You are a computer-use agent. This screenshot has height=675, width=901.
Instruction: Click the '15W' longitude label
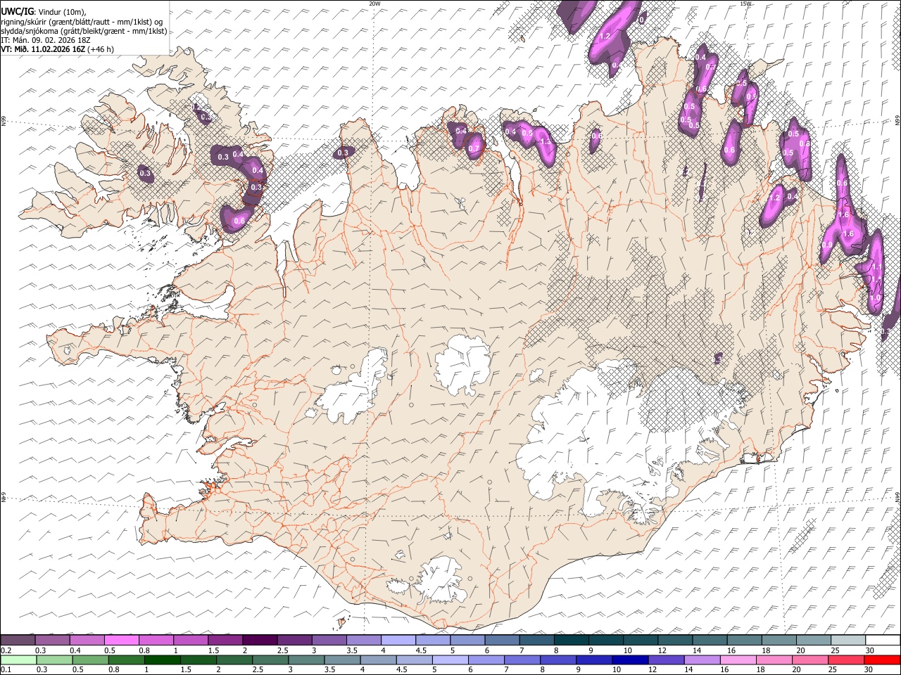(x=745, y=4)
